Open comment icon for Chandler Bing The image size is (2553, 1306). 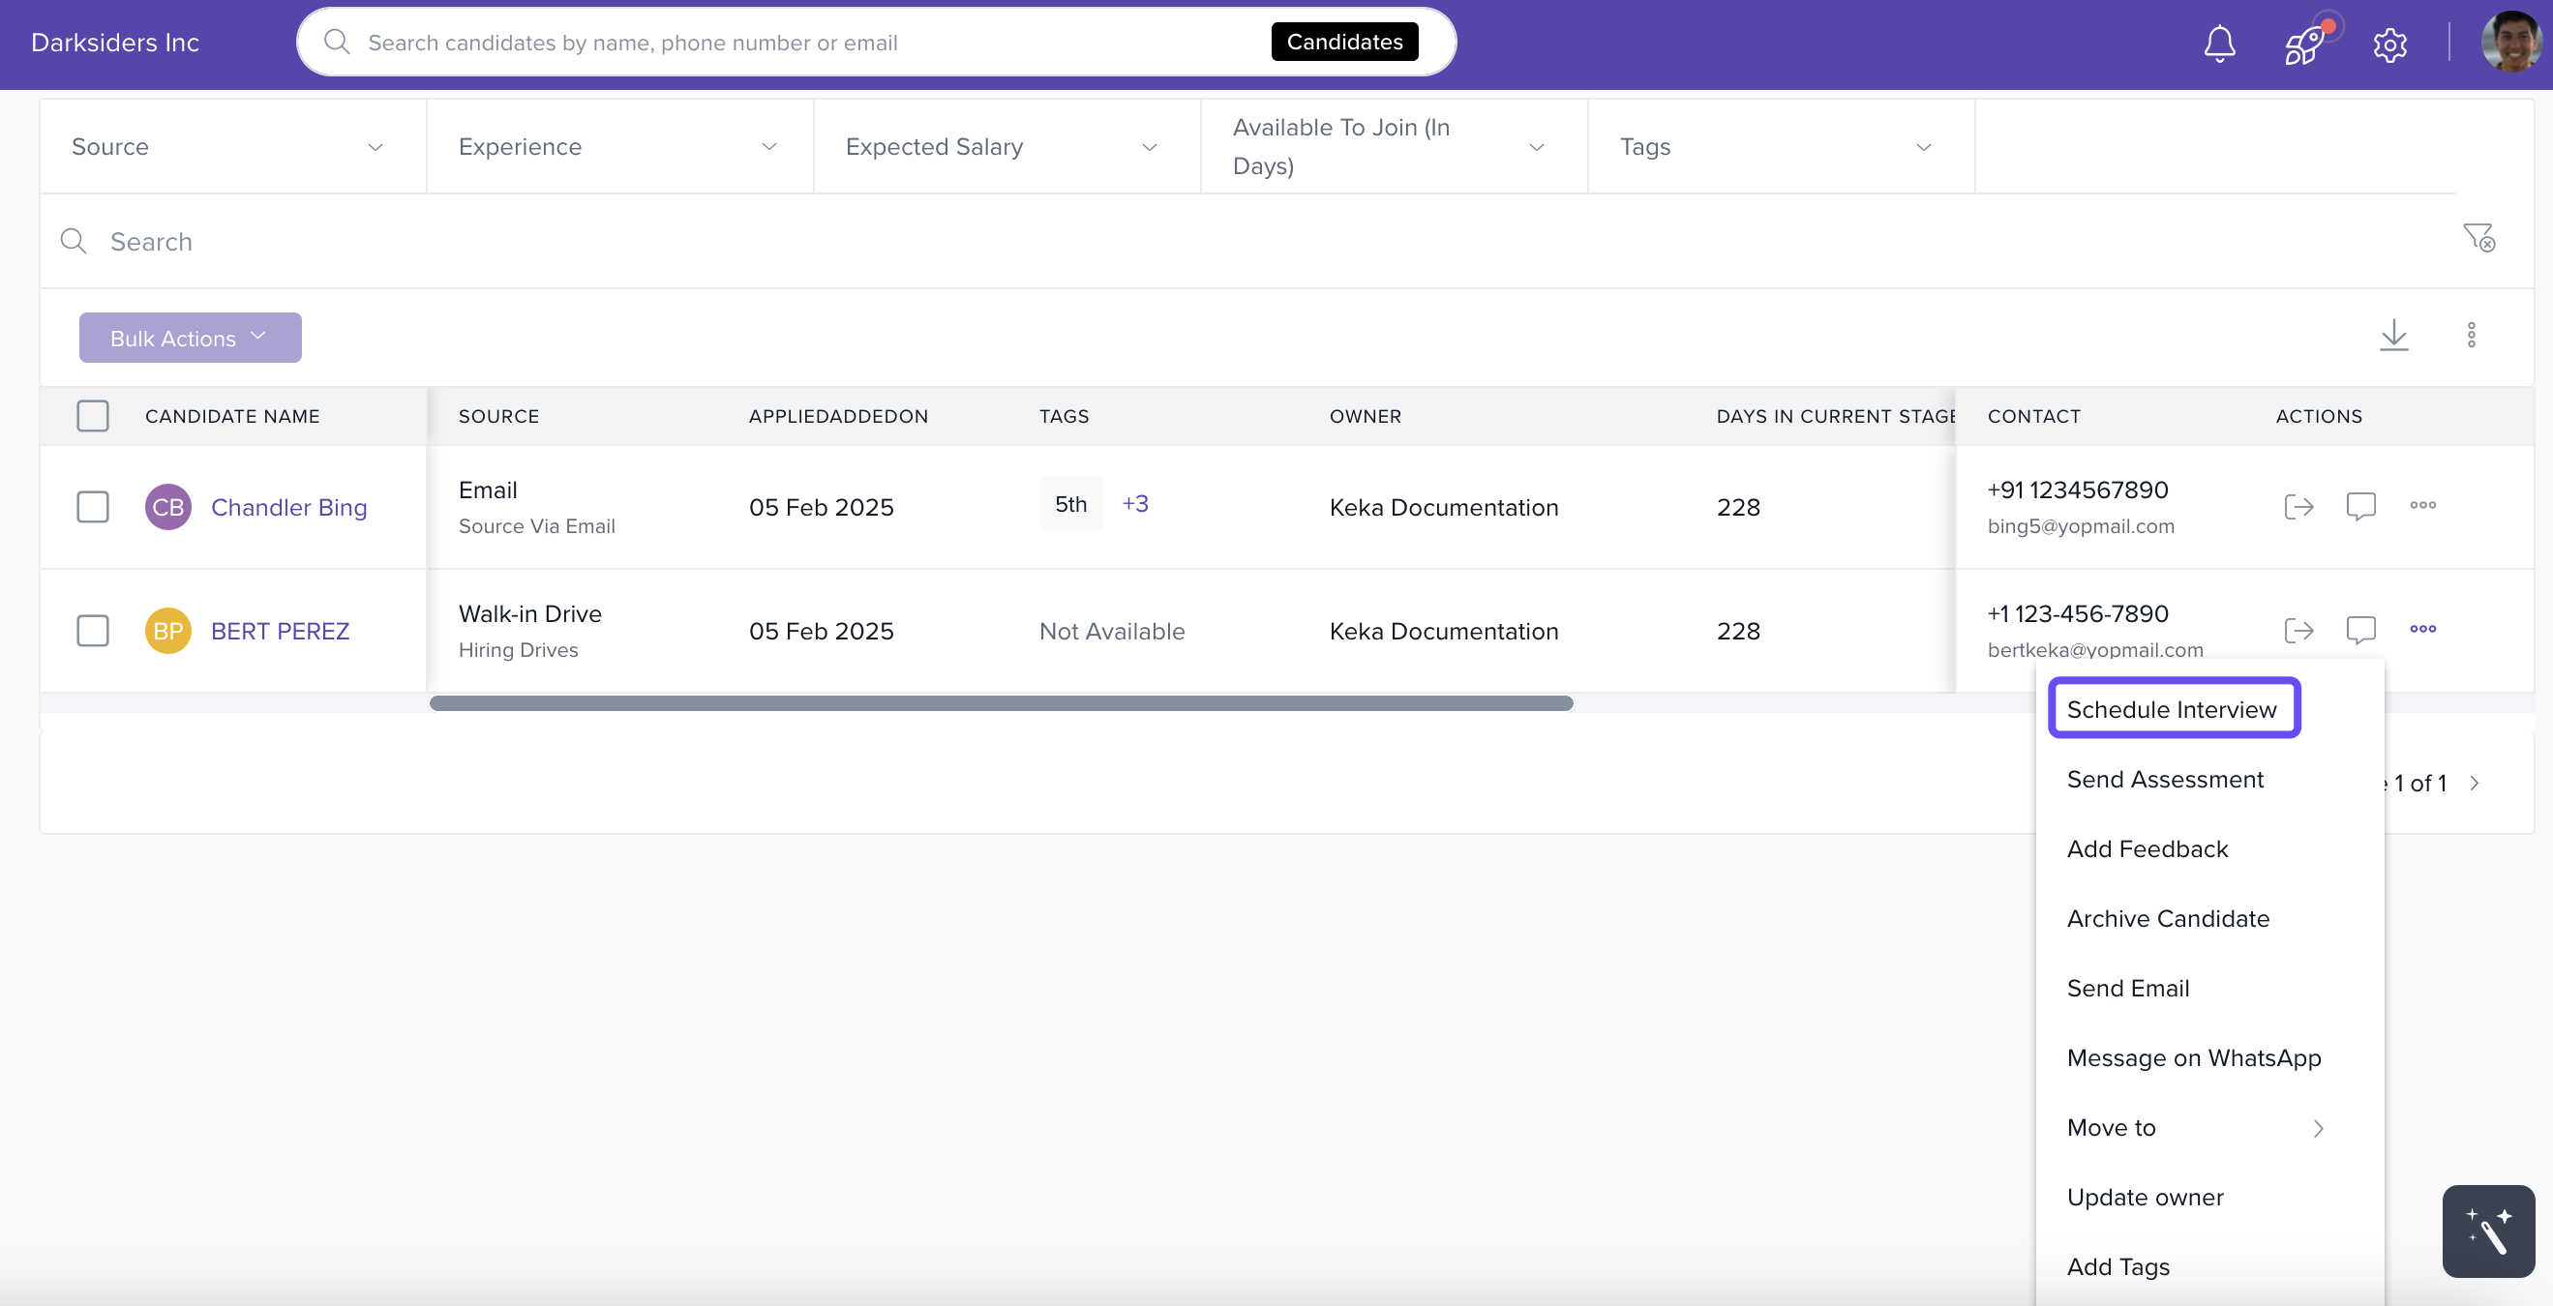[2360, 506]
